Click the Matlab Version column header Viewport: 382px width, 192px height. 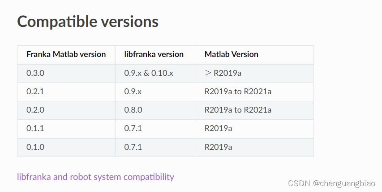coord(232,54)
